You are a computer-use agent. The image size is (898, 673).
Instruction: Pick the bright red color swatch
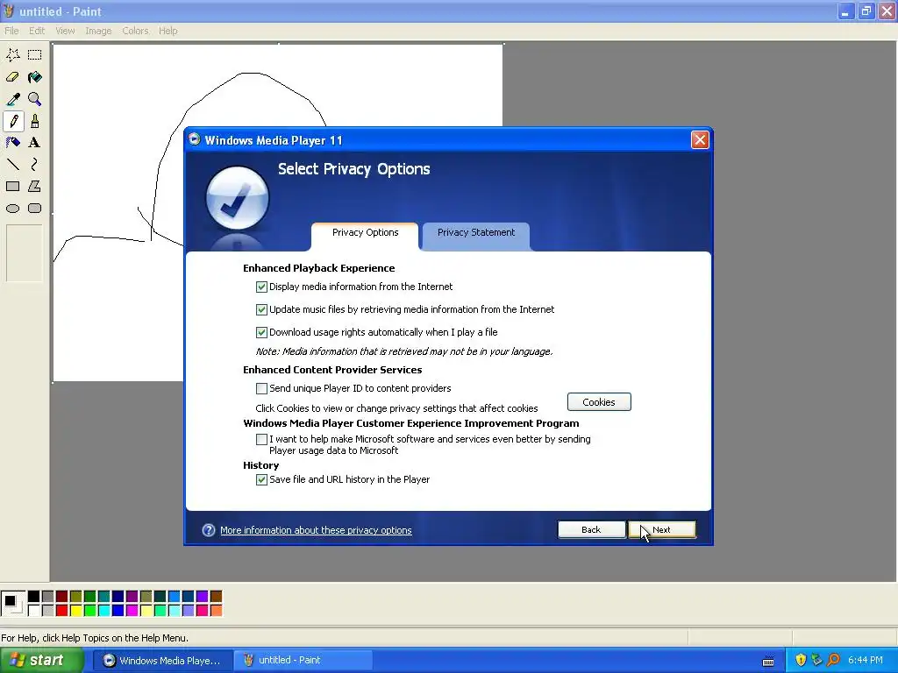(x=62, y=611)
